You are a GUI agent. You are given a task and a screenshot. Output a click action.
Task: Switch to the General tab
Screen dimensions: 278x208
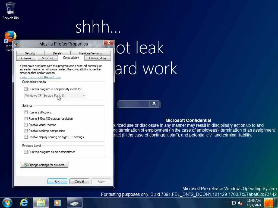coord(26,58)
